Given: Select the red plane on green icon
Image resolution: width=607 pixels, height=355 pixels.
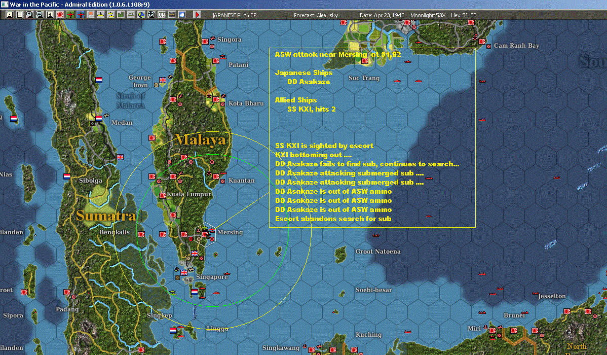Looking at the screenshot, I should click(70, 15).
